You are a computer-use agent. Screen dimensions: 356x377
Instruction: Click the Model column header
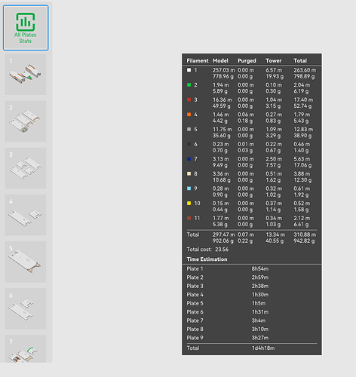point(220,60)
